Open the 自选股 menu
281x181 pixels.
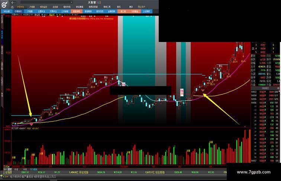click(x=55, y=7)
